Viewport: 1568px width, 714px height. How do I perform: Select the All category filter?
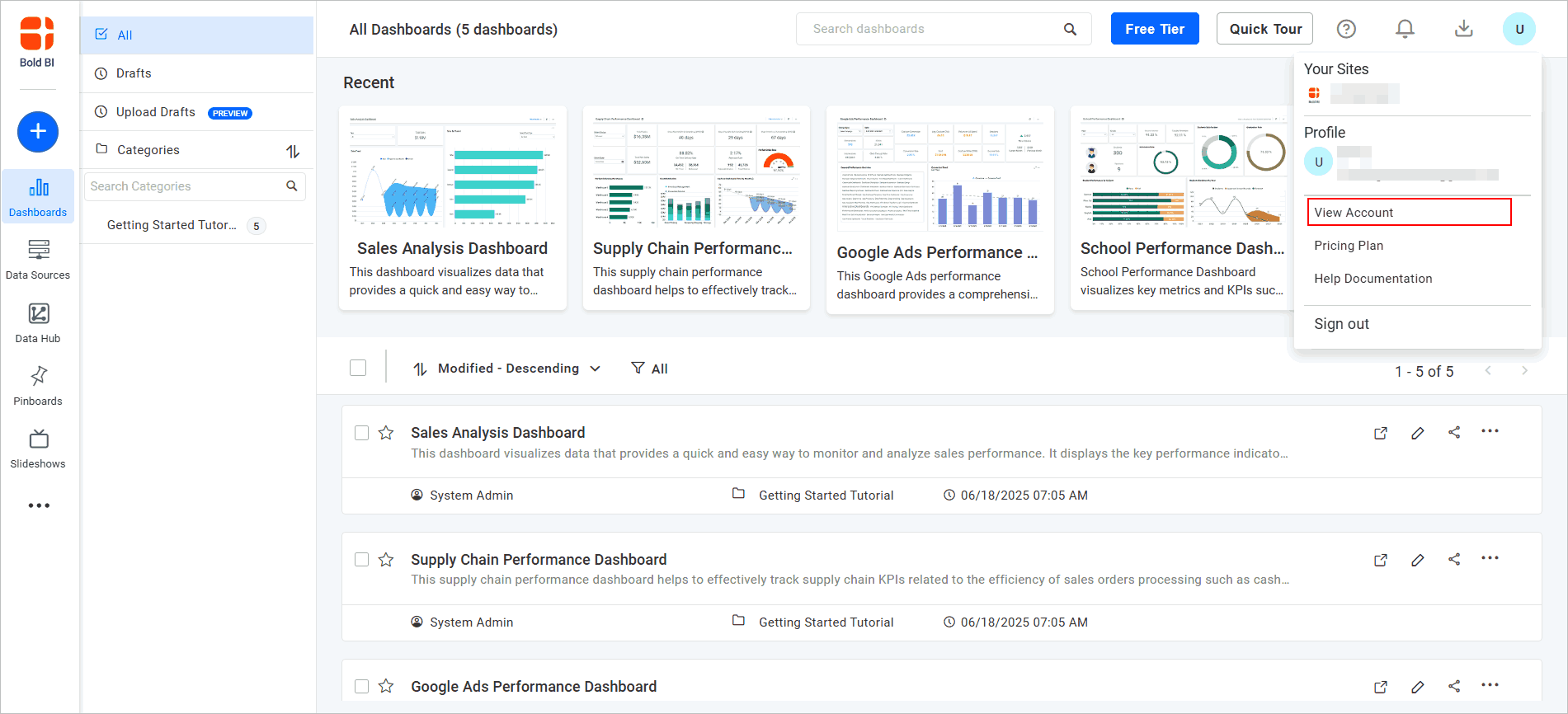pyautogui.click(x=196, y=35)
